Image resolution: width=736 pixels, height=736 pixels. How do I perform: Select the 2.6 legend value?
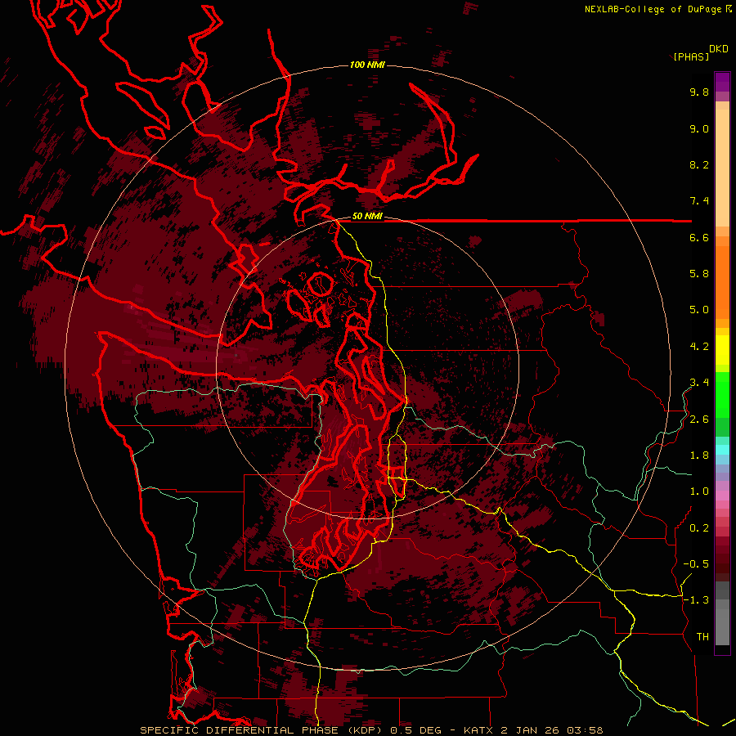699,420
